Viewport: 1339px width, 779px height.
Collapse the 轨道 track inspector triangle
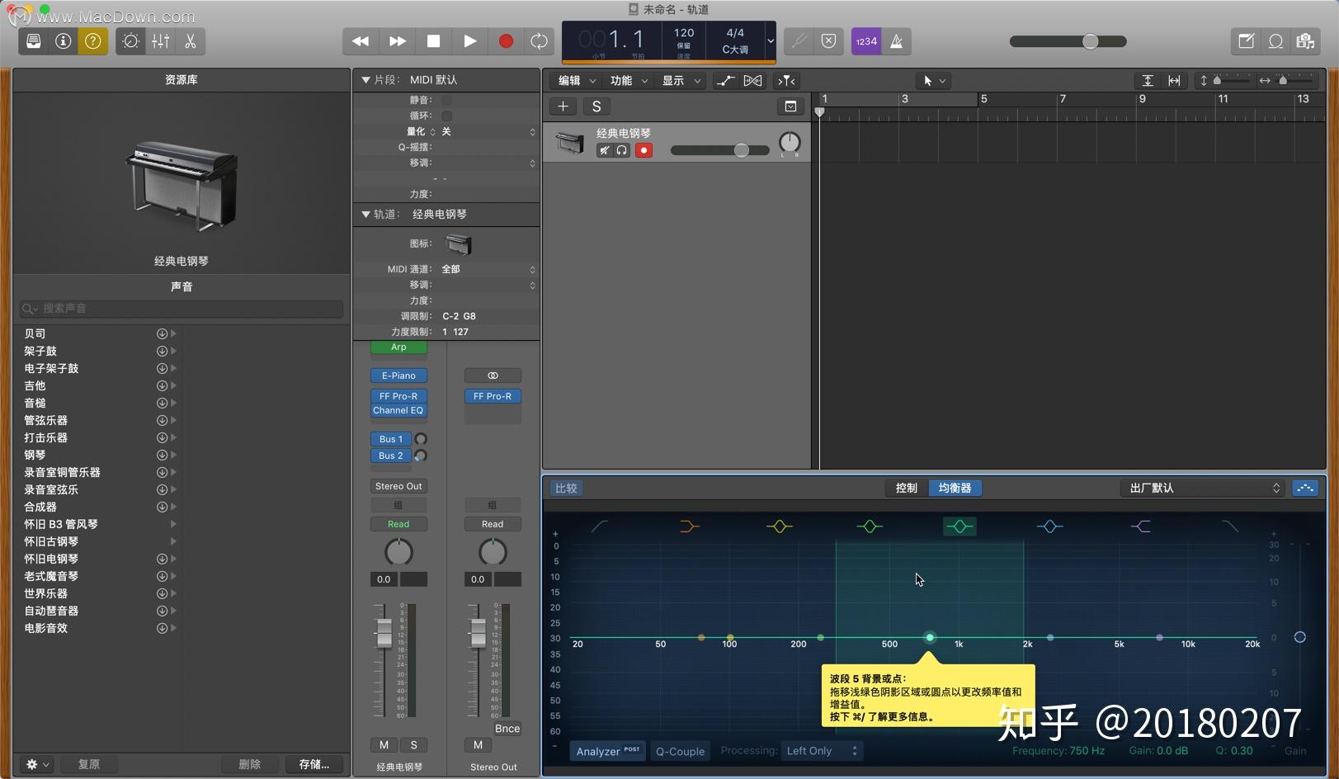tap(365, 215)
